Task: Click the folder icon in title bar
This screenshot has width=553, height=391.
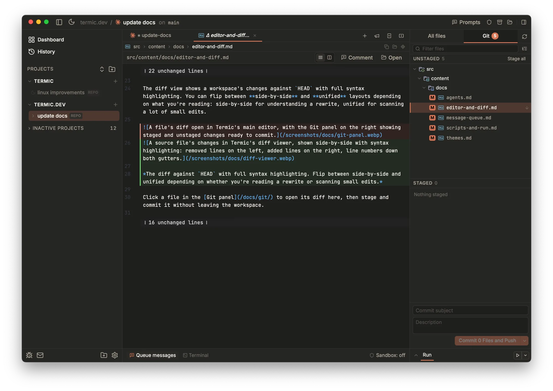Action: [x=510, y=22]
